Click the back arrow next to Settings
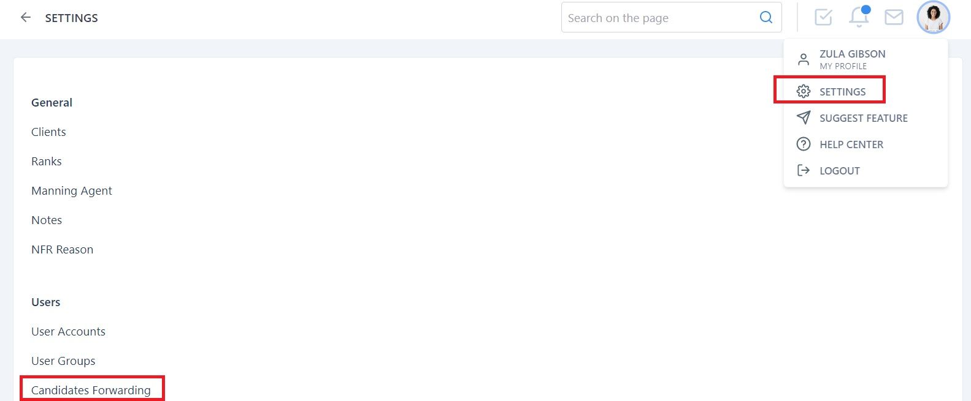 pyautogui.click(x=25, y=18)
